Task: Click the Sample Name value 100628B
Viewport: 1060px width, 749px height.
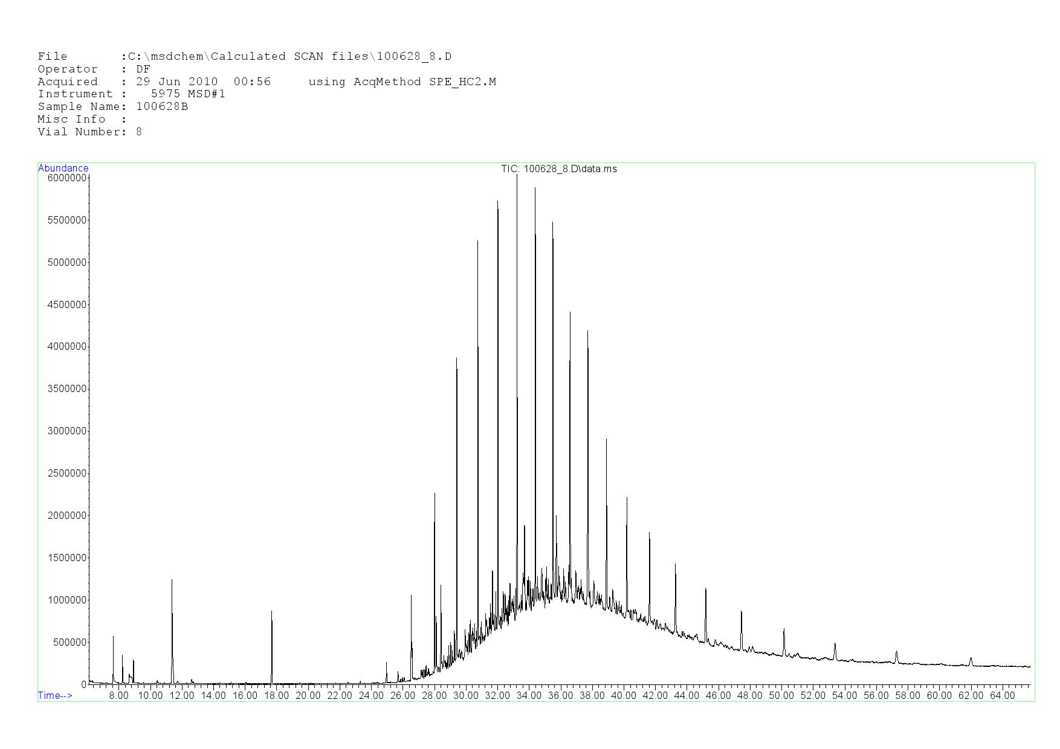Action: pyautogui.click(x=162, y=106)
